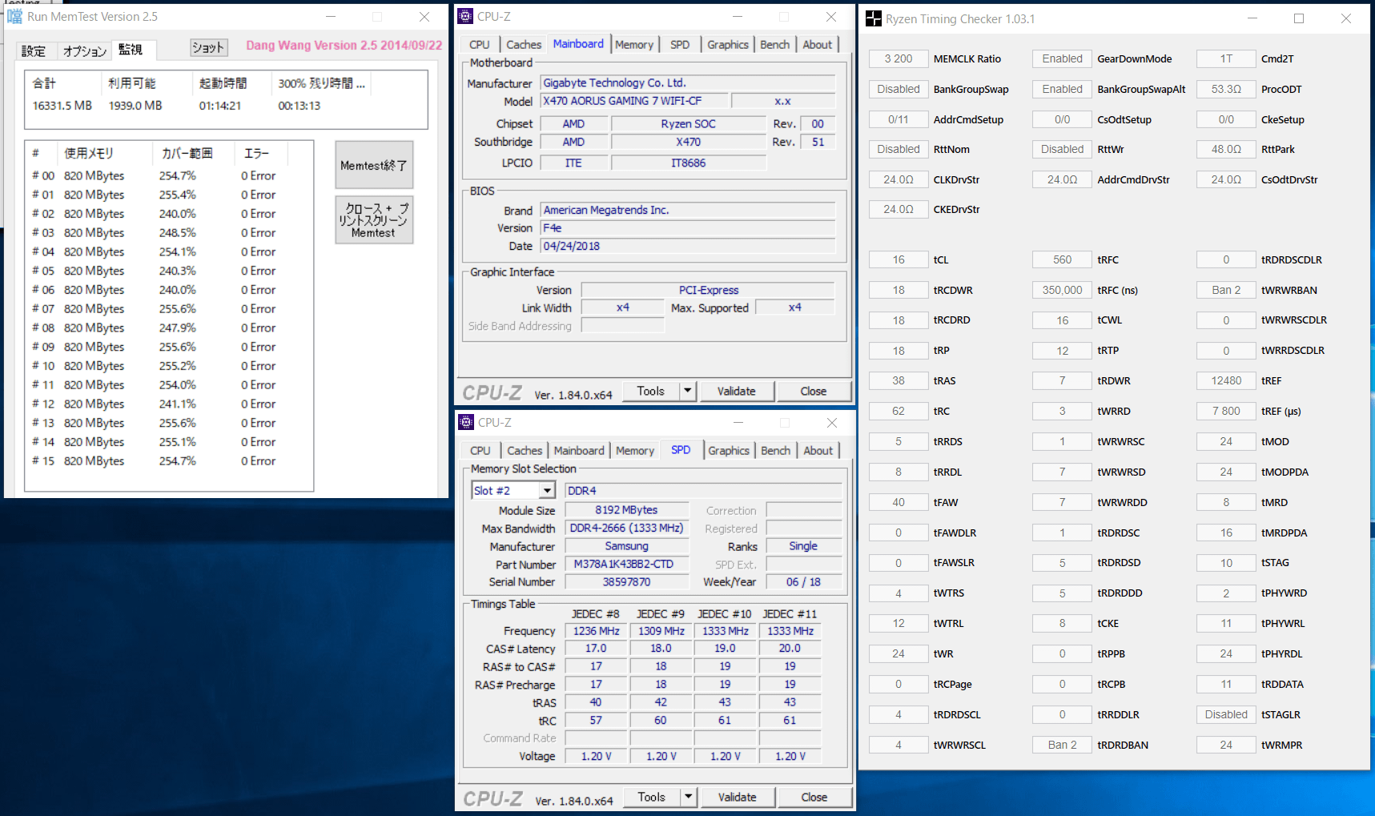
Task: Click the tCL value field showing 16
Action: click(899, 260)
